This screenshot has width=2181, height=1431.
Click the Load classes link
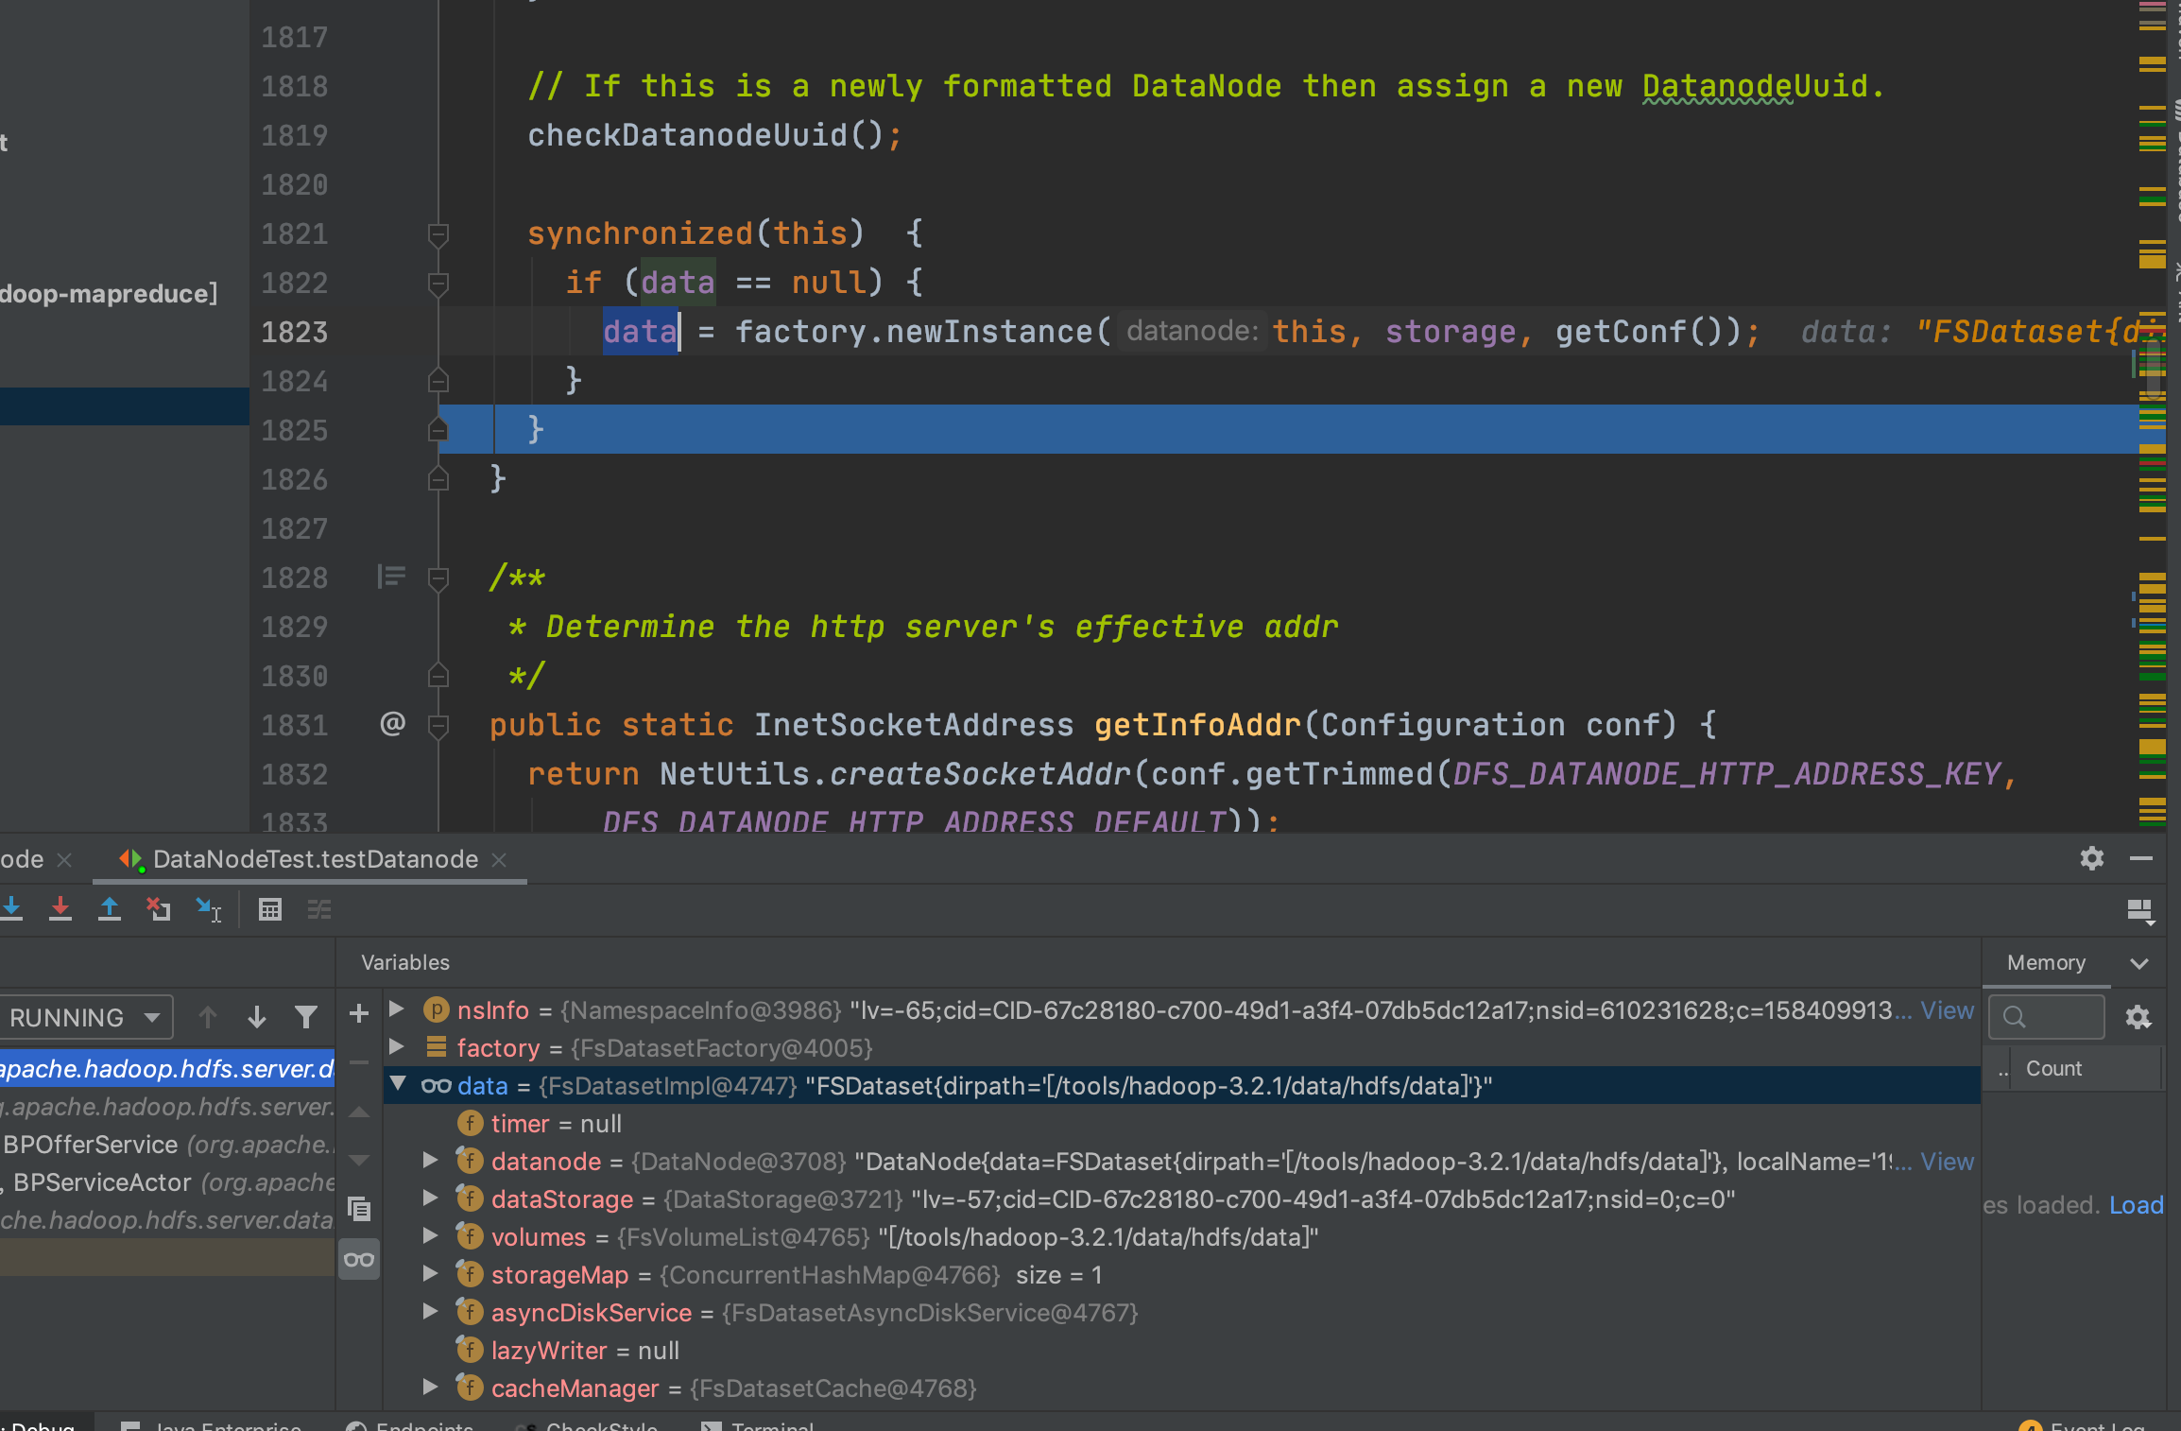pos(2136,1205)
